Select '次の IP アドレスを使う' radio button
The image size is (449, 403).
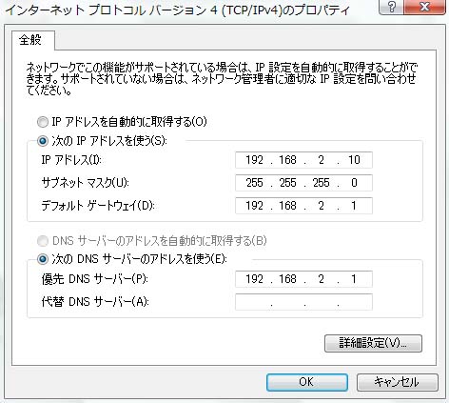pos(43,141)
